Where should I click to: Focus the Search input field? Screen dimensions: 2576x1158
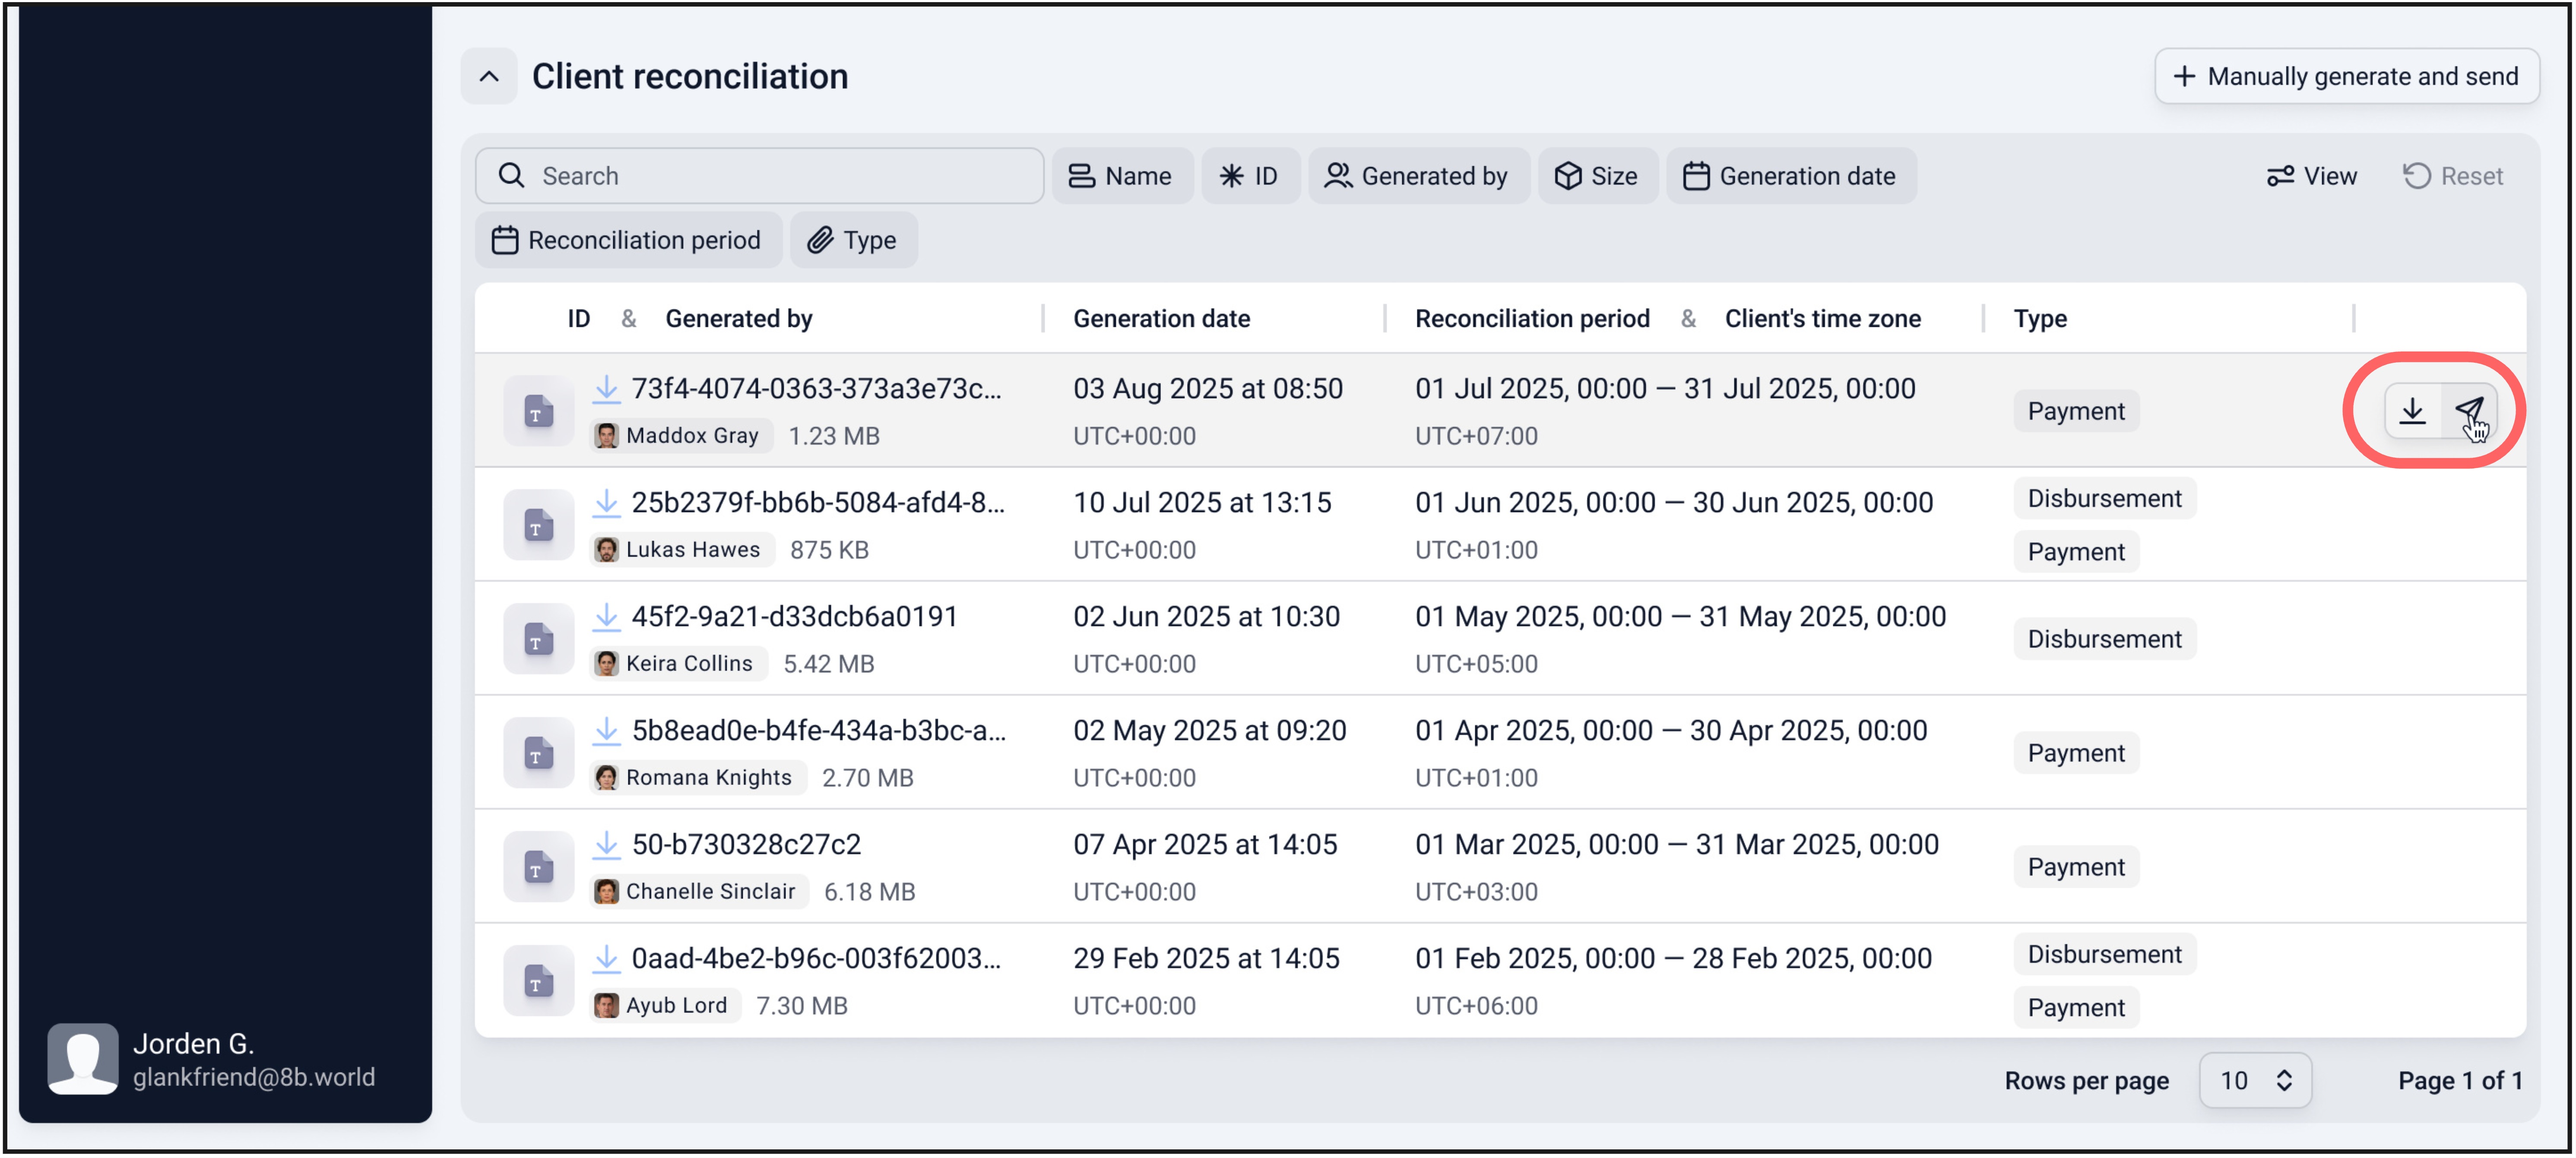coord(759,176)
